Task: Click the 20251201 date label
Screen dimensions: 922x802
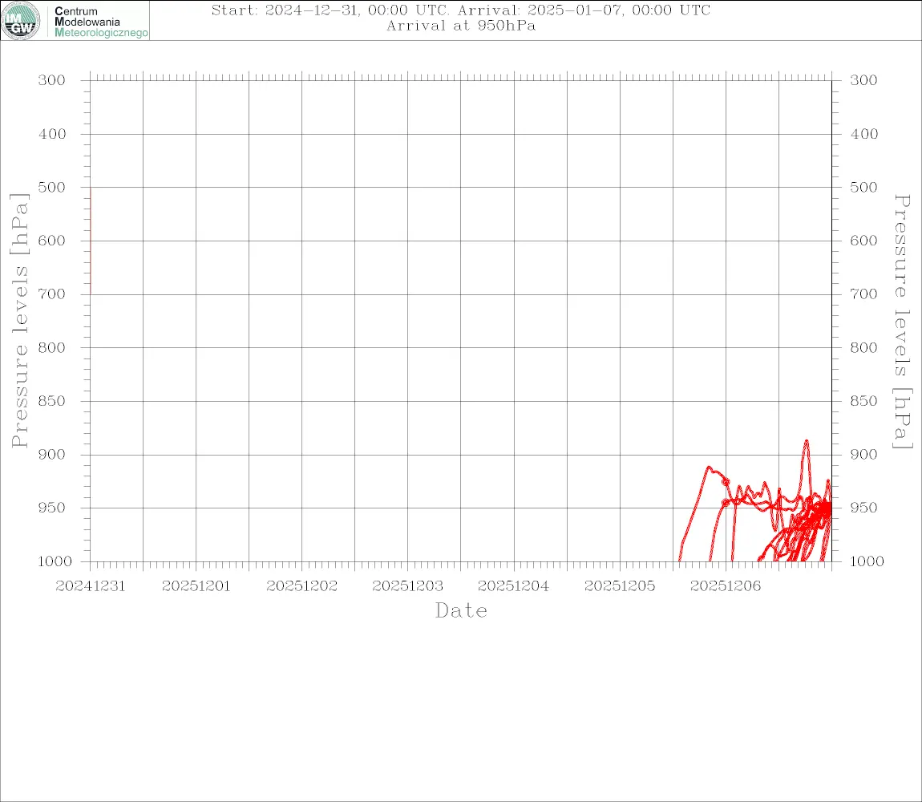Action: 196,586
